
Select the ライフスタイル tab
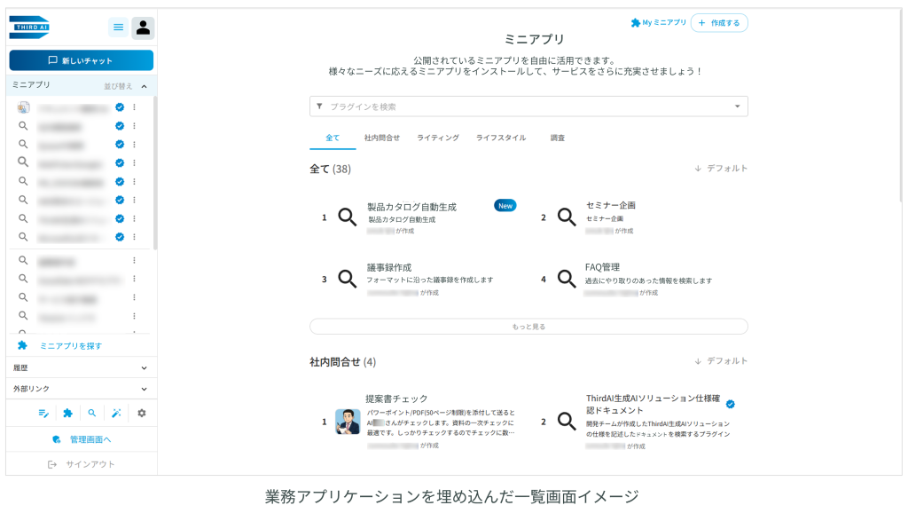coord(501,138)
